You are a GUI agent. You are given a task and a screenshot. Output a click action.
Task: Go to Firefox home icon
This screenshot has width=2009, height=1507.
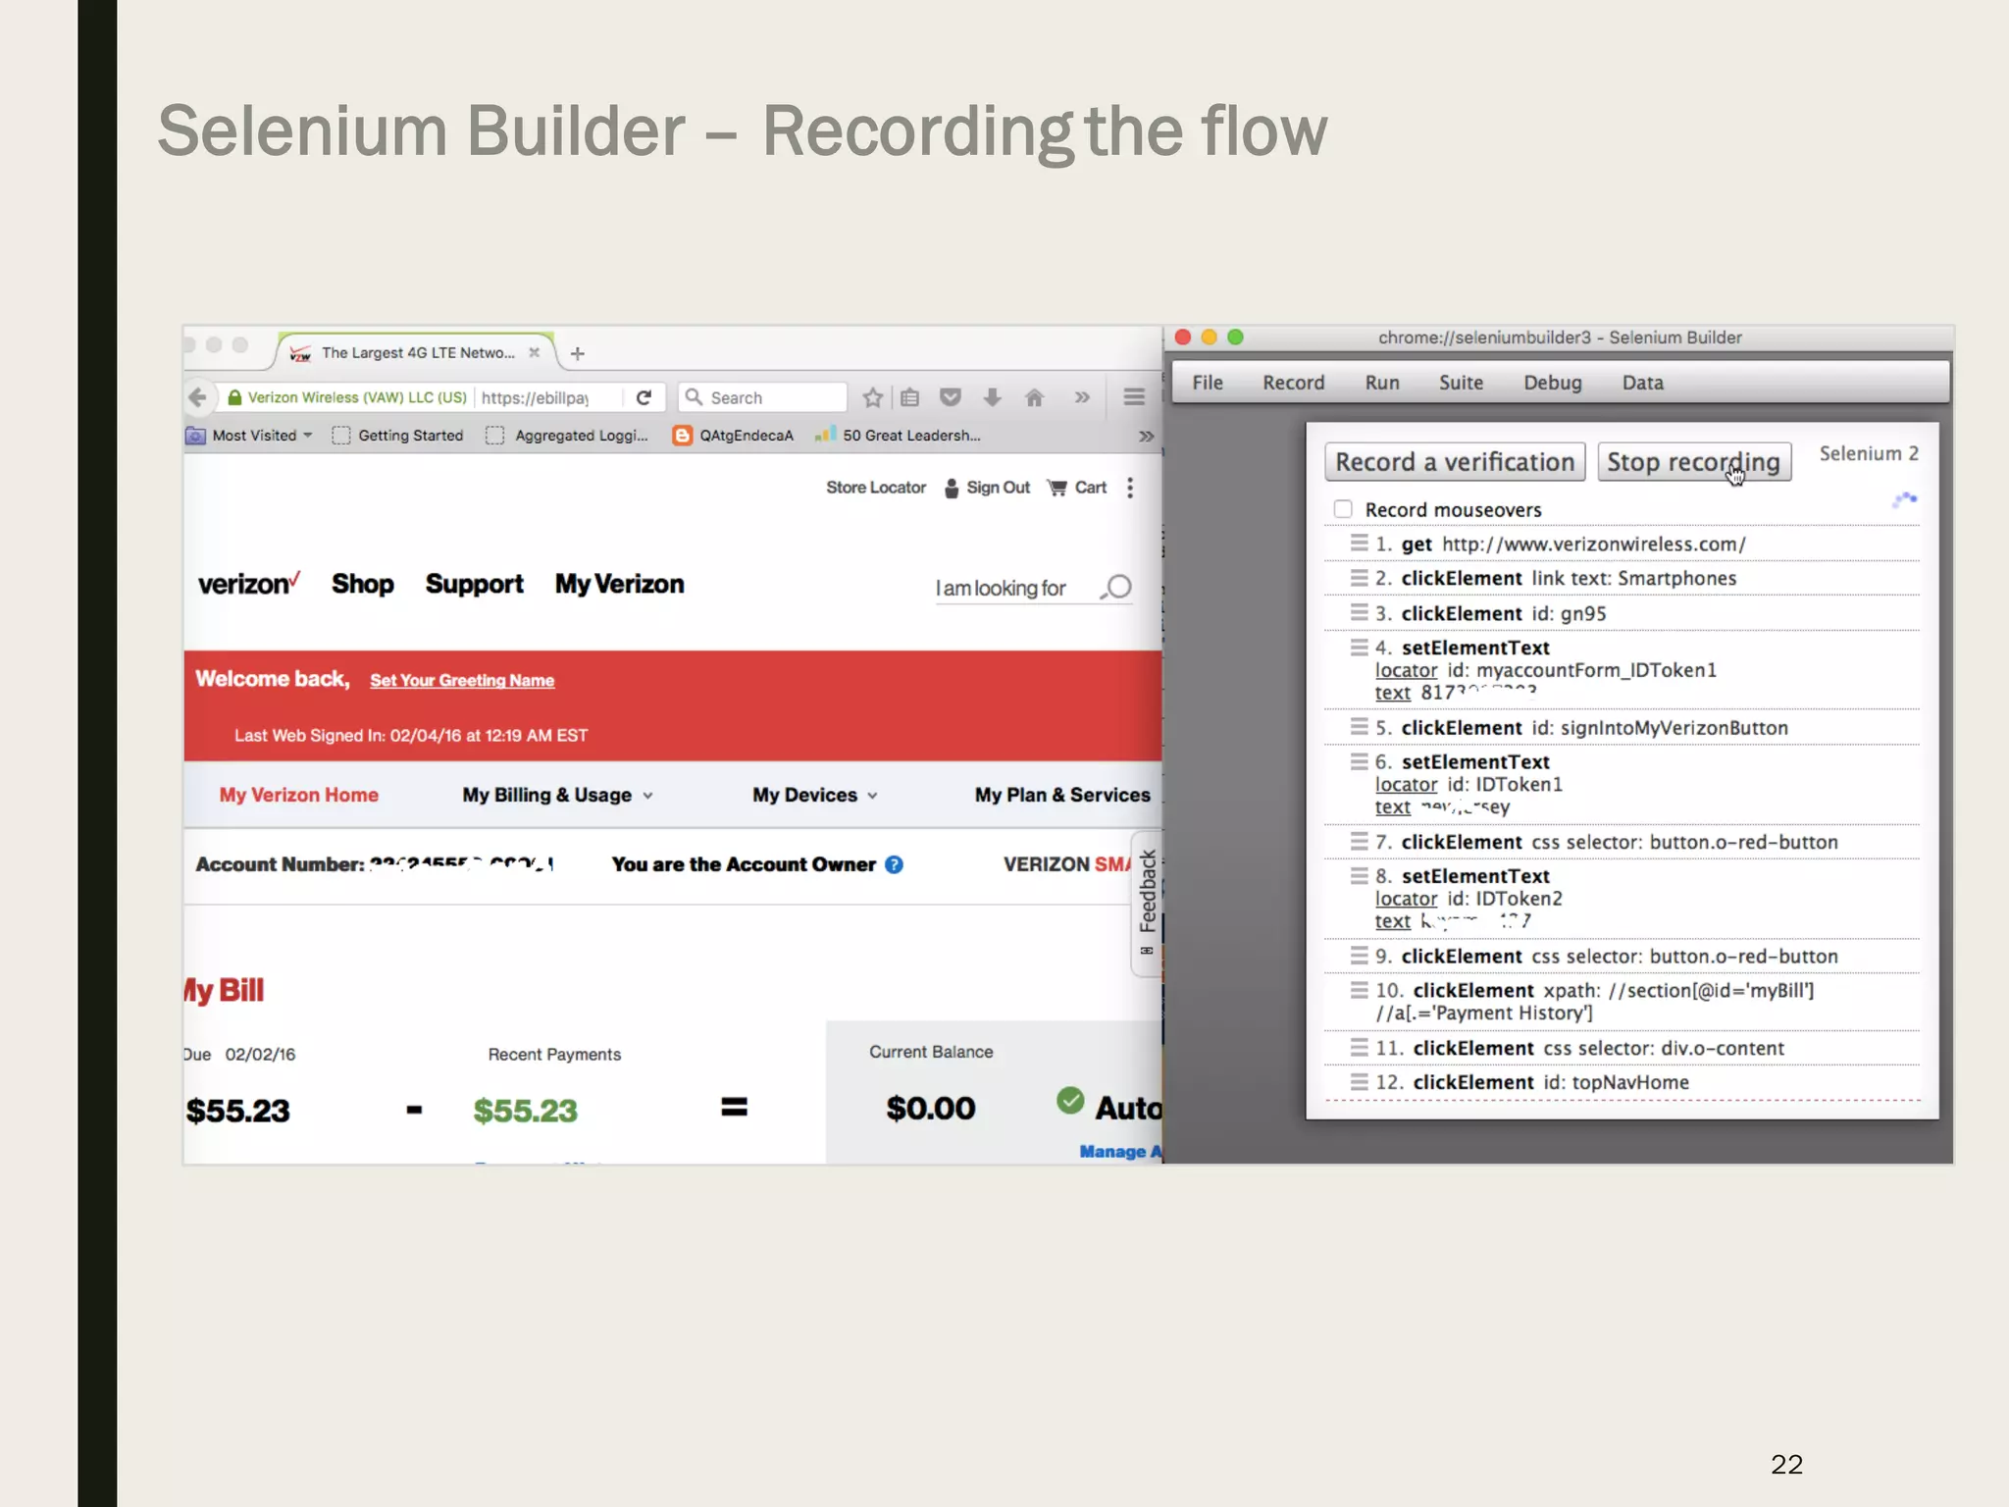click(x=1034, y=397)
